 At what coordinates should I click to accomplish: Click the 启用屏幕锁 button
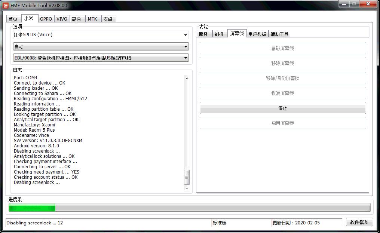point(283,123)
